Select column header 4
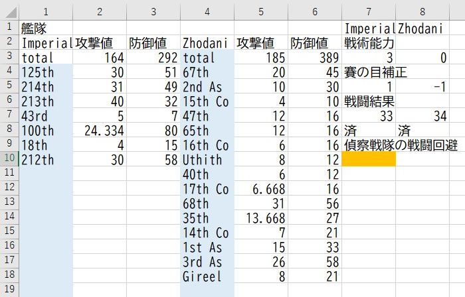This screenshot has height=297, width=465. point(207,11)
